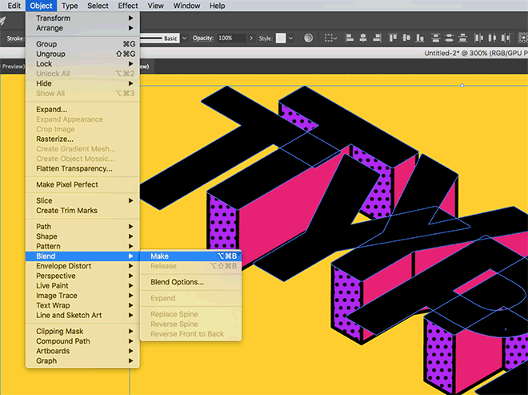The width and height of the screenshot is (528, 395).
Task: Open the graphic Style dropdown arrow
Action: [x=289, y=38]
